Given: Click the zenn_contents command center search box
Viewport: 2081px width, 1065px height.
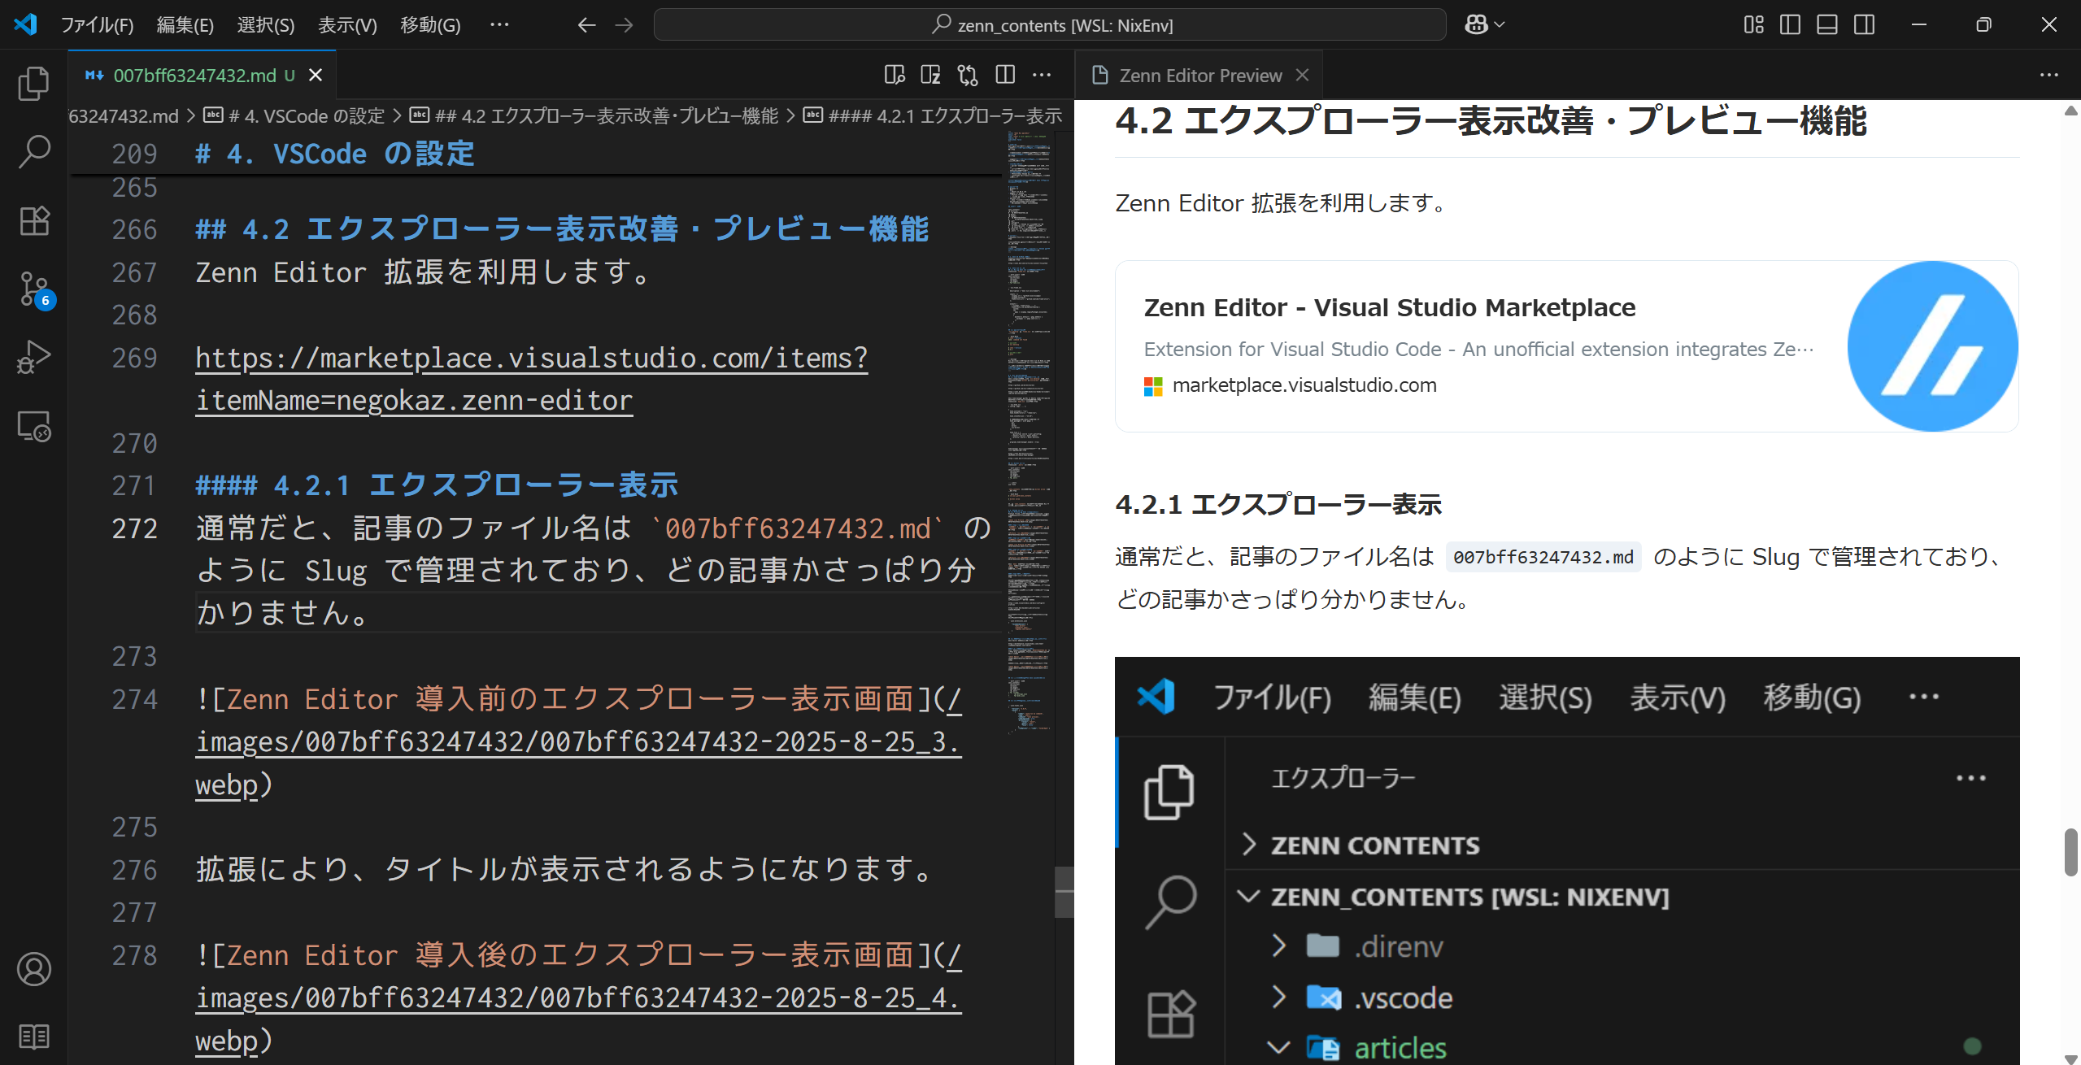Looking at the screenshot, I should (1050, 25).
